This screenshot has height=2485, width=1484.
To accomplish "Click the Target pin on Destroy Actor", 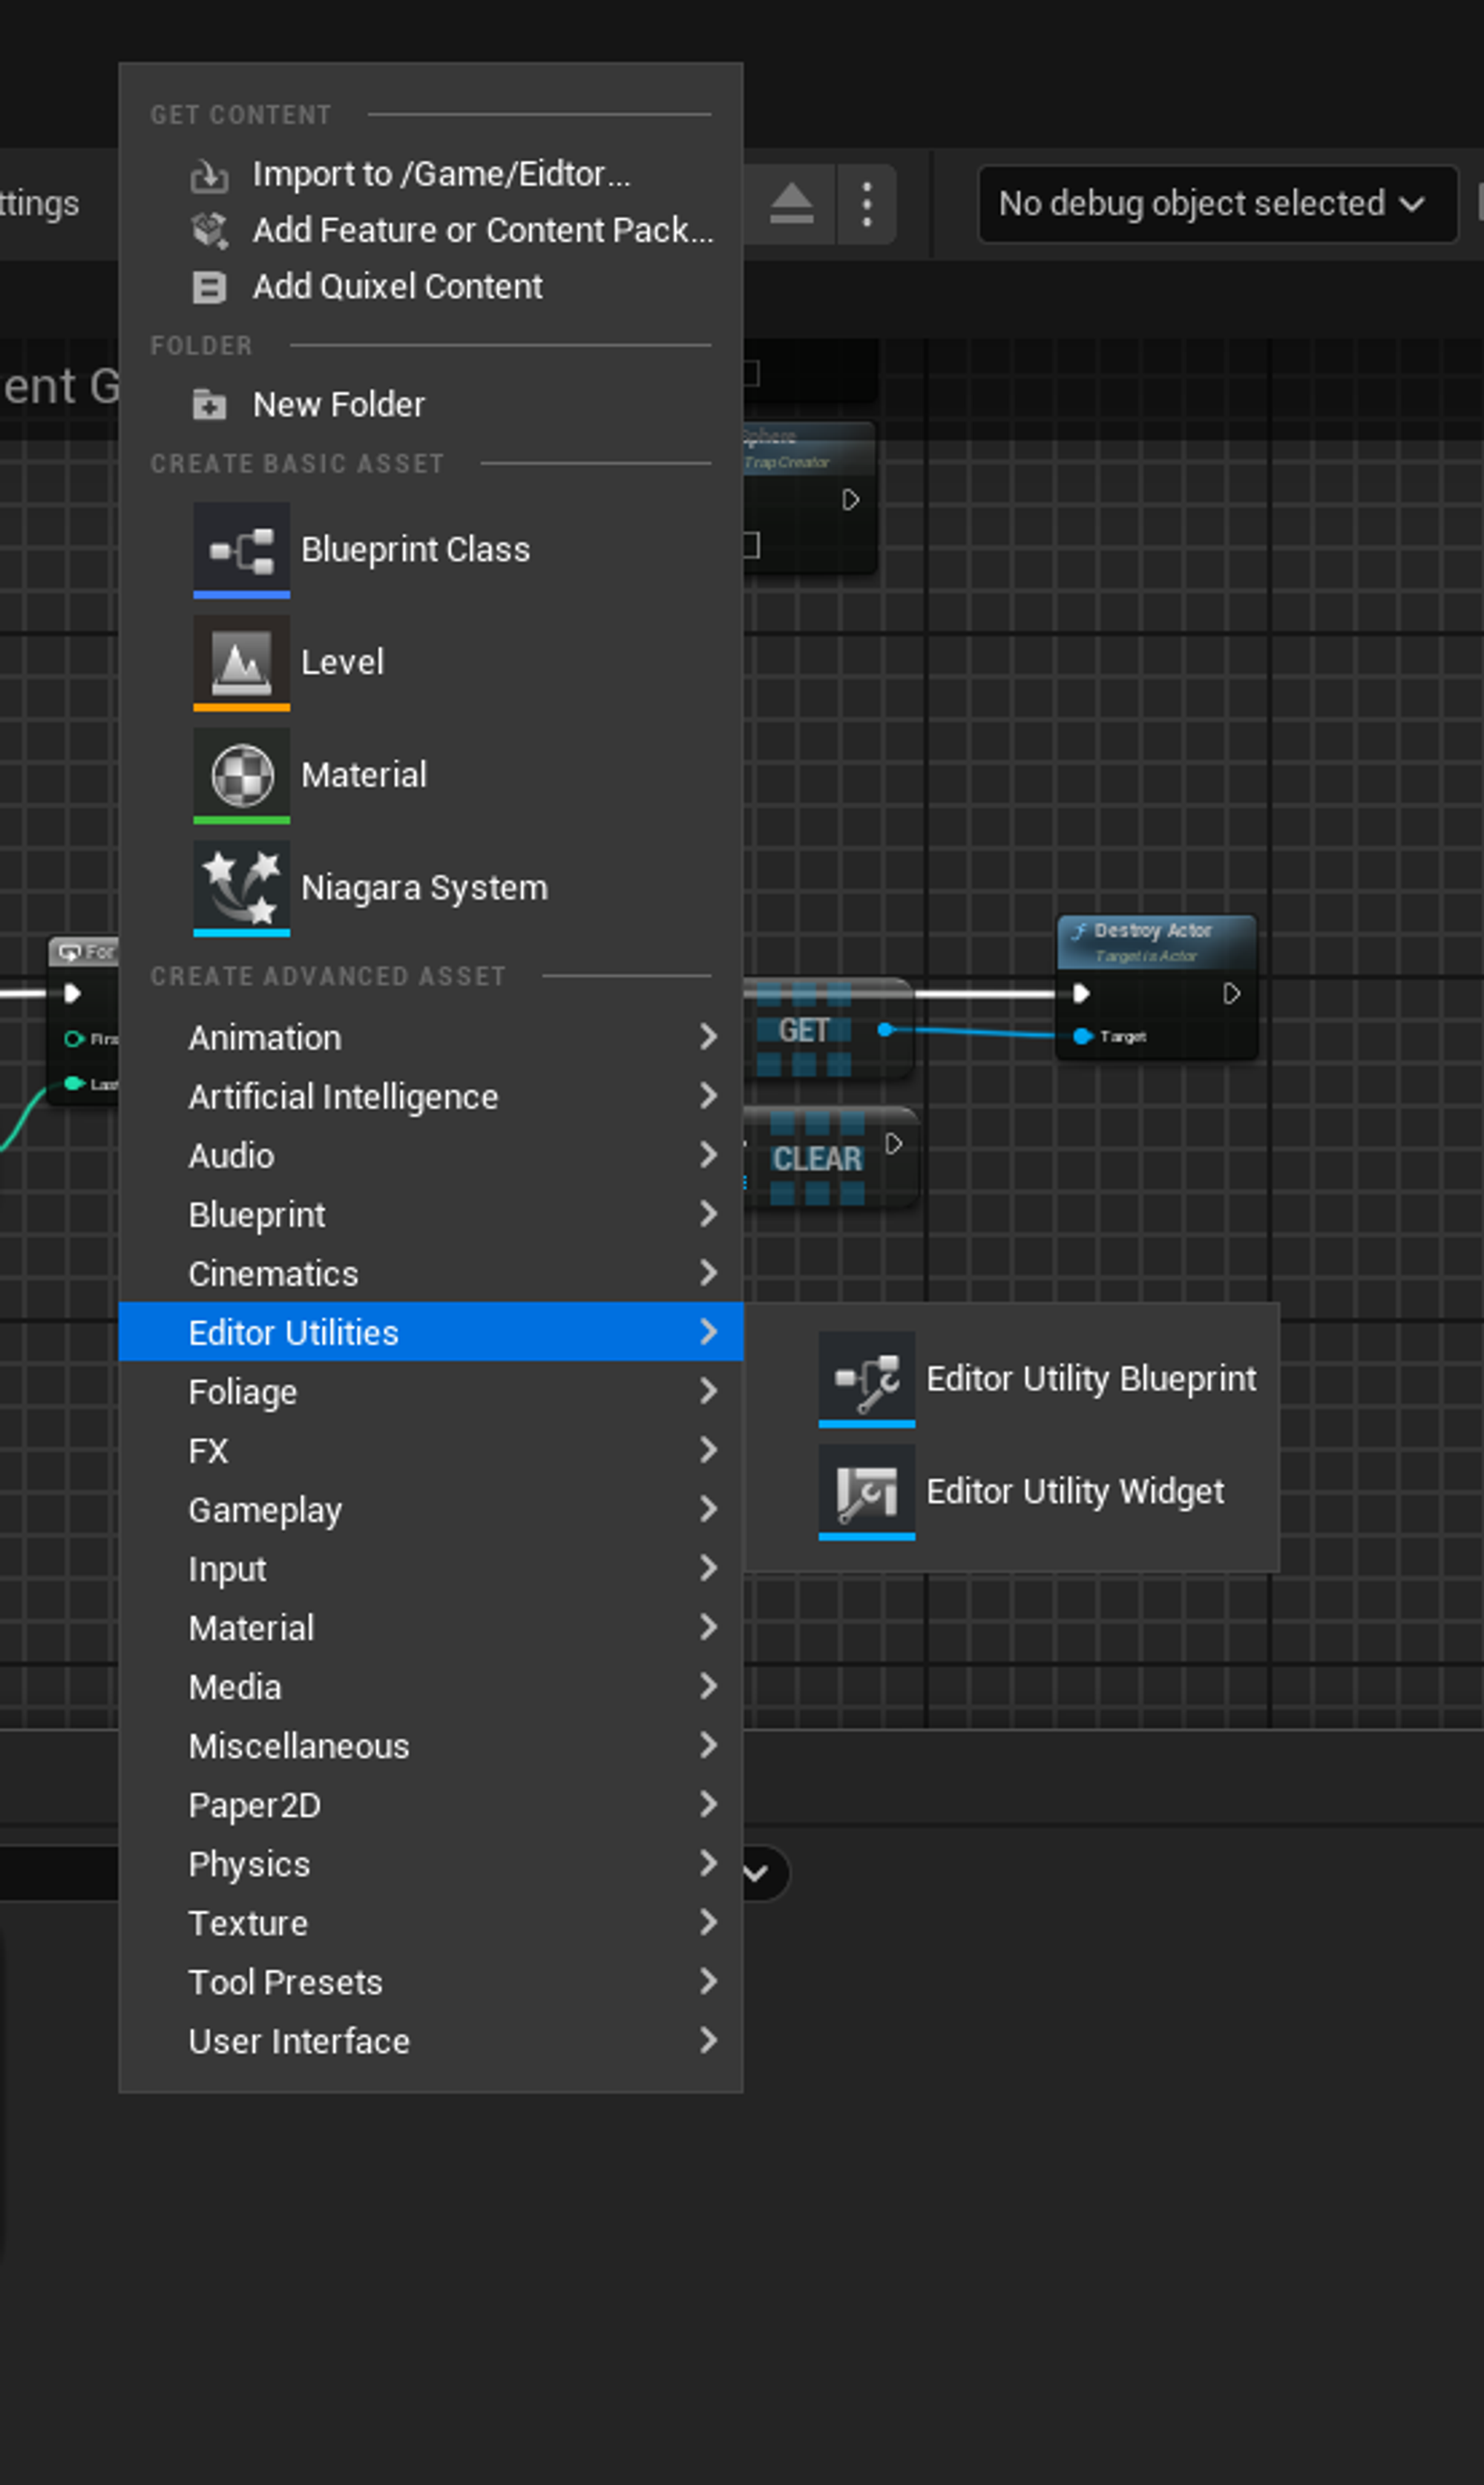I will click(1082, 1036).
